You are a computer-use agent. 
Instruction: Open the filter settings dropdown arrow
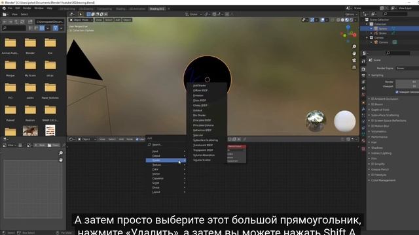click(x=61, y=28)
